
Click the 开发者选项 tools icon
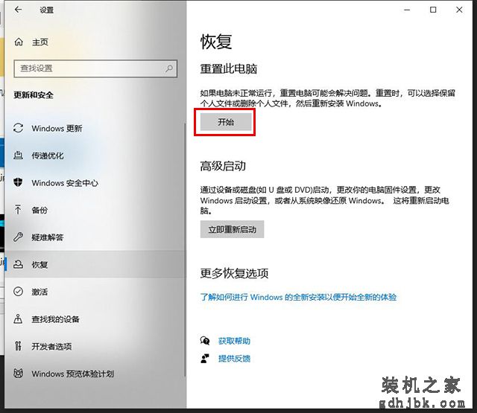pos(18,346)
